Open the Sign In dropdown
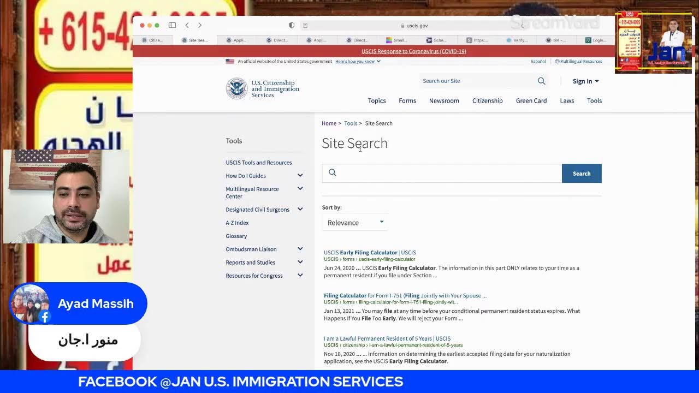 [585, 81]
